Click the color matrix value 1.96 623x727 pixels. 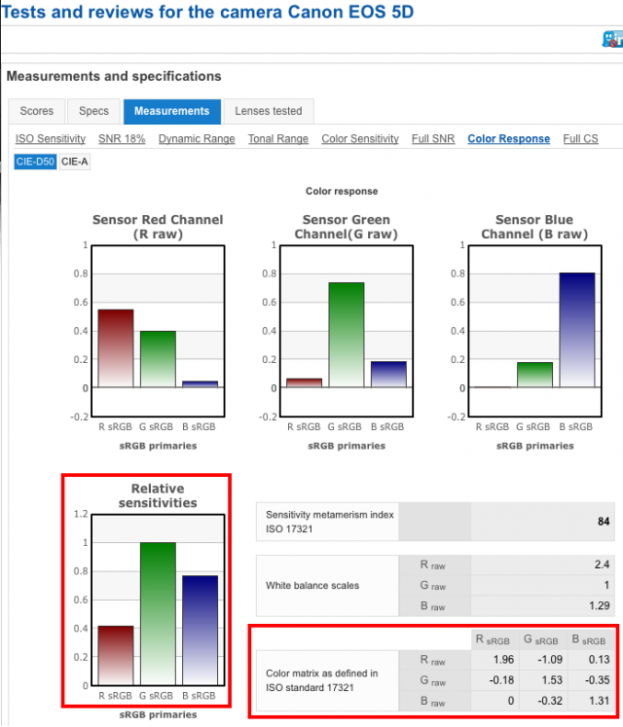[x=504, y=659]
